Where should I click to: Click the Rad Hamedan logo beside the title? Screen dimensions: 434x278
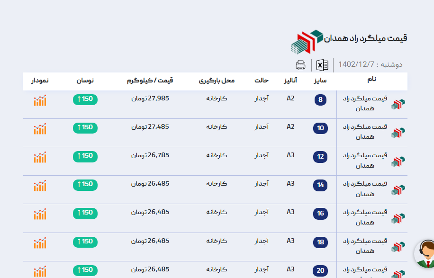306,41
